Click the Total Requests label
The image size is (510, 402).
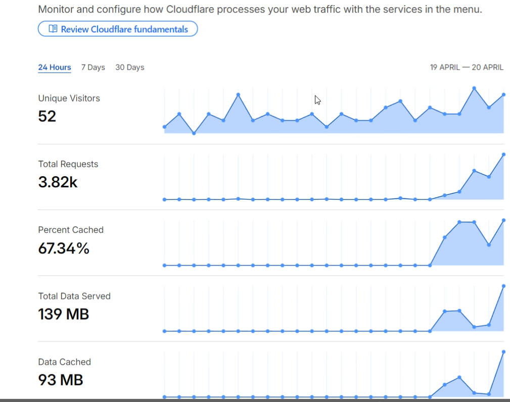click(x=68, y=164)
